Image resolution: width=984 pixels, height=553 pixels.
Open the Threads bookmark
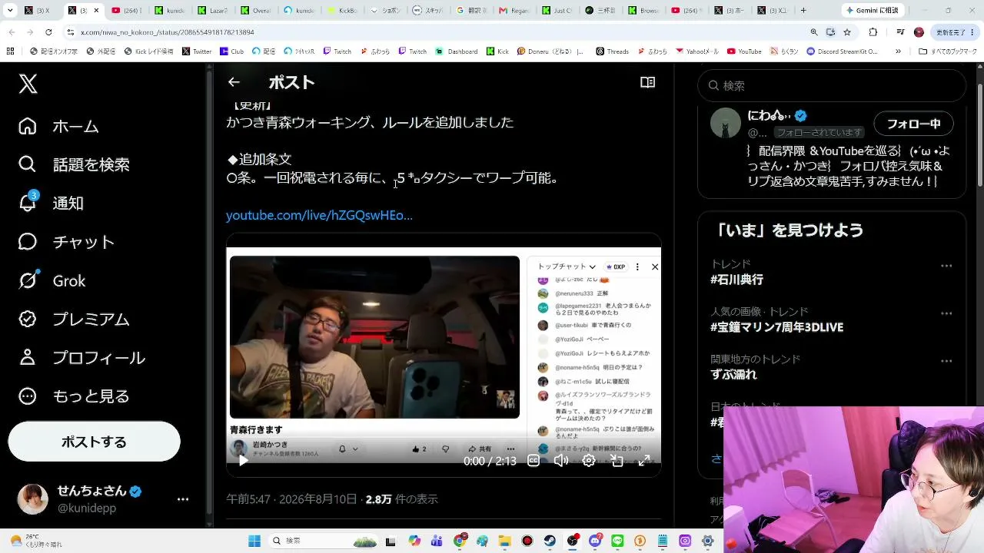click(612, 51)
